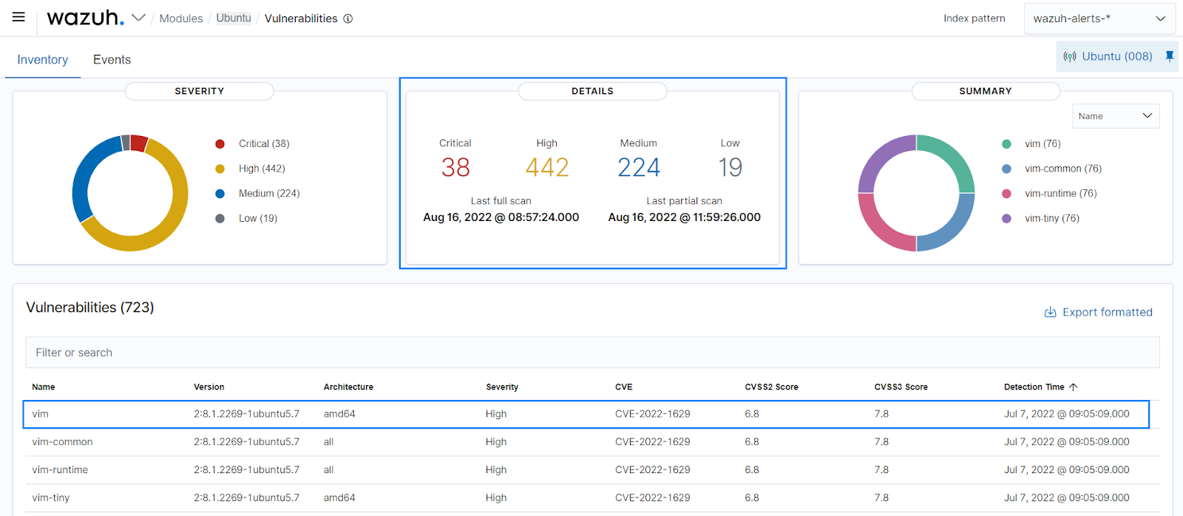Click the agent signal icon beside Ubuntu (008)
Viewport: 1183px width, 516px height.
[x=1070, y=56]
